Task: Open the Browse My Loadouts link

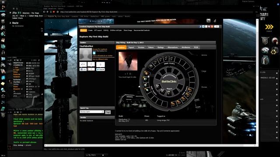Action: tap(100, 49)
